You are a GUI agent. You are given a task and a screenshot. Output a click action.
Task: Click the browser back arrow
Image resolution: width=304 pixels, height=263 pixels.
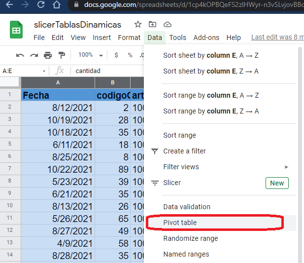pos(9,4)
